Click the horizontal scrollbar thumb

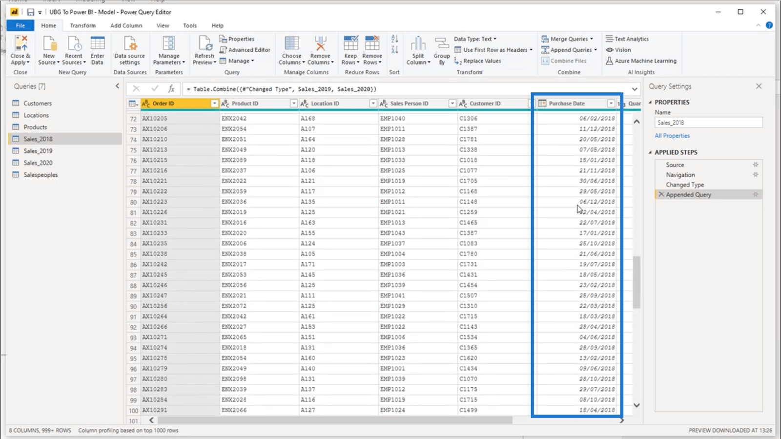point(335,420)
